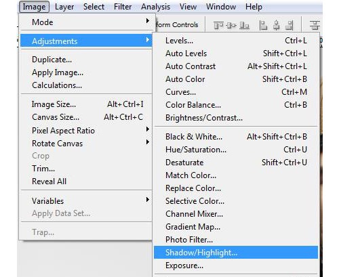
Task: Open the Photo Filter dialog
Action: 236,240
